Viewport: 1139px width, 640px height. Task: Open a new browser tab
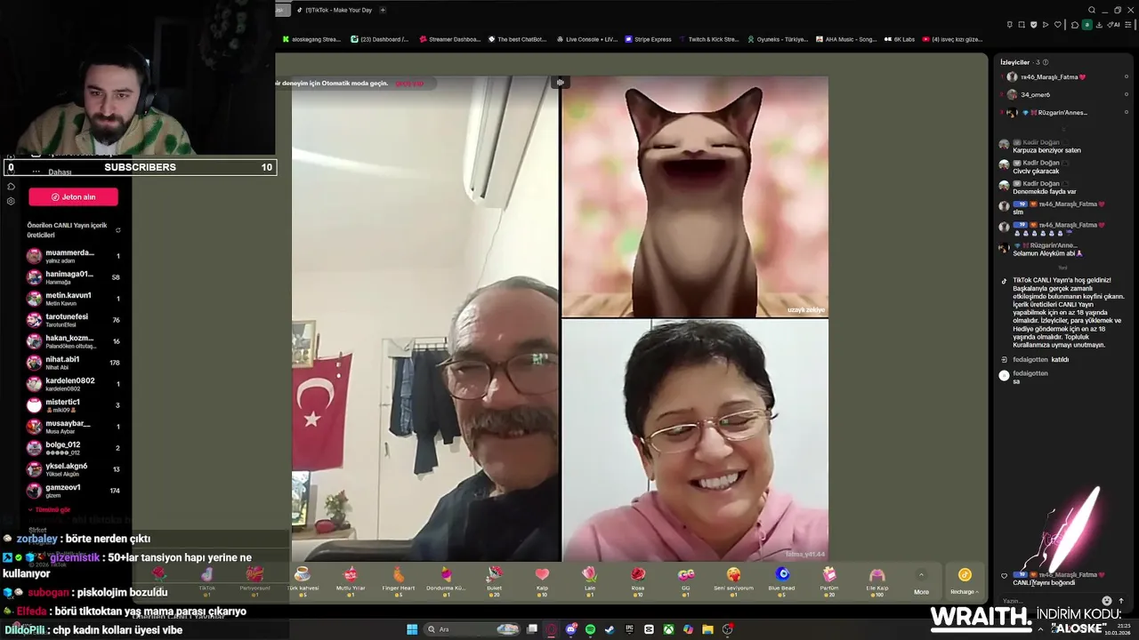click(x=383, y=10)
